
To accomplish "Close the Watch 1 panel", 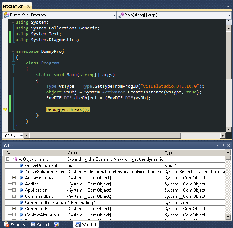I will 229,145.
